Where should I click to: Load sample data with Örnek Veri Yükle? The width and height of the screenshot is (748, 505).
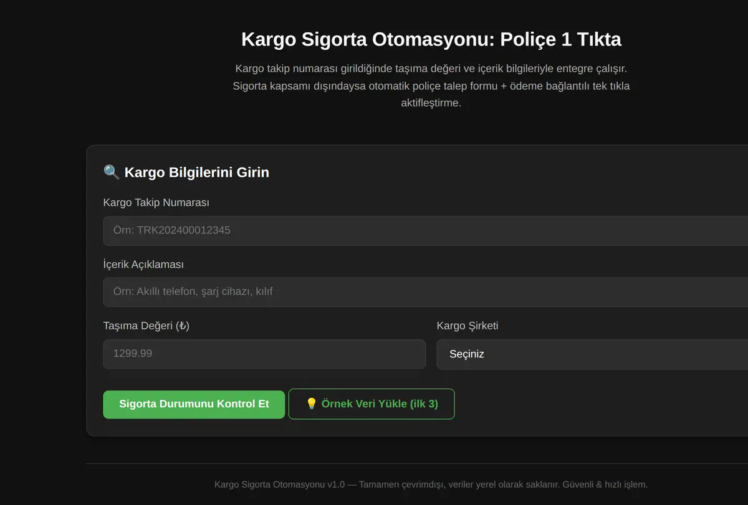(372, 404)
